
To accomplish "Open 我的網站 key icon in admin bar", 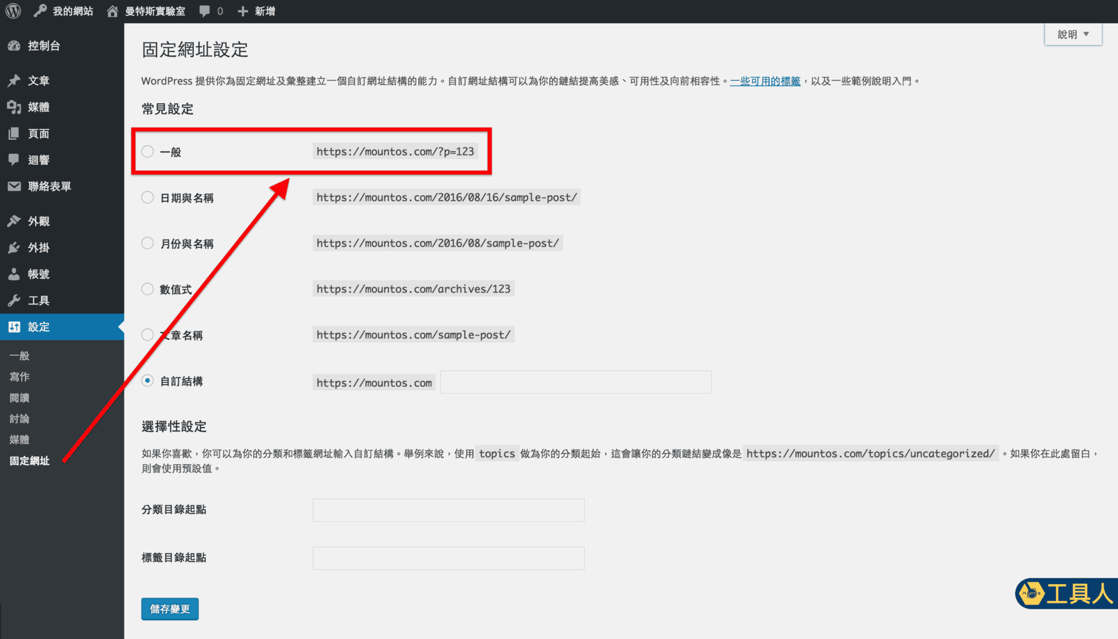I will pyautogui.click(x=40, y=11).
